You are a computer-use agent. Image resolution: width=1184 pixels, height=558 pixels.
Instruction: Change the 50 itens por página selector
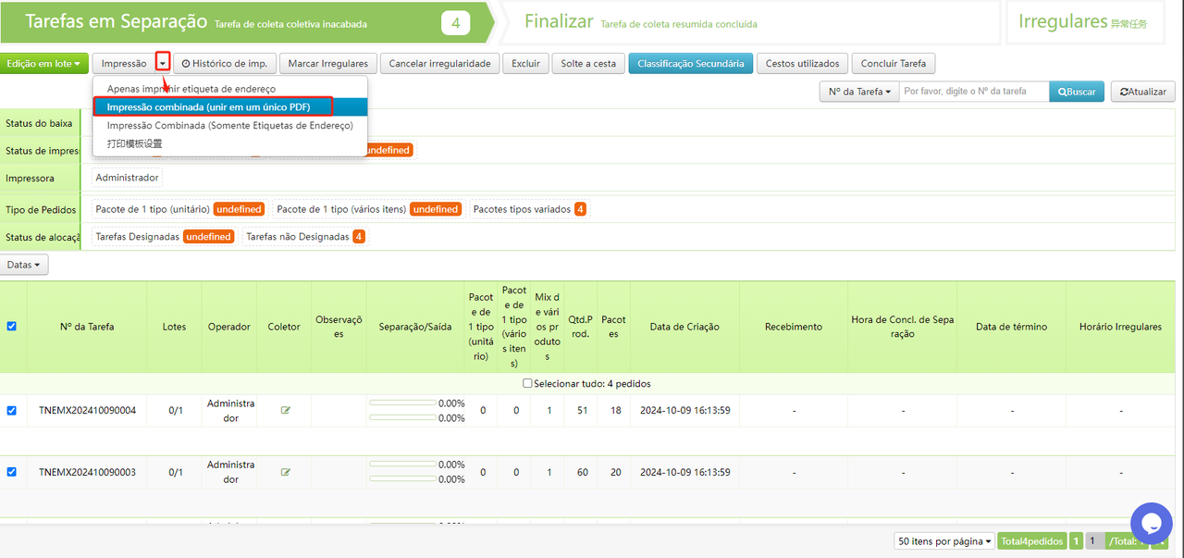[943, 541]
